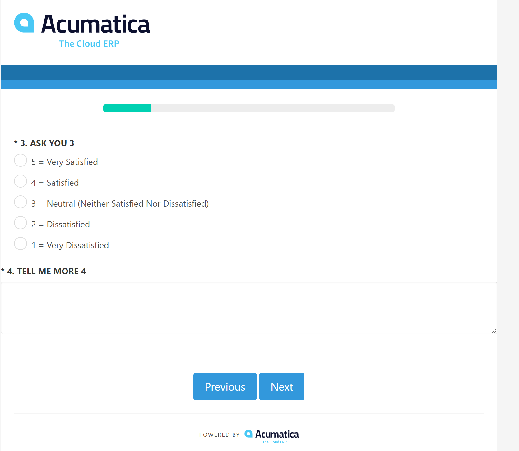Click the Next button
Screen dimensions: 519x451
click(281, 386)
